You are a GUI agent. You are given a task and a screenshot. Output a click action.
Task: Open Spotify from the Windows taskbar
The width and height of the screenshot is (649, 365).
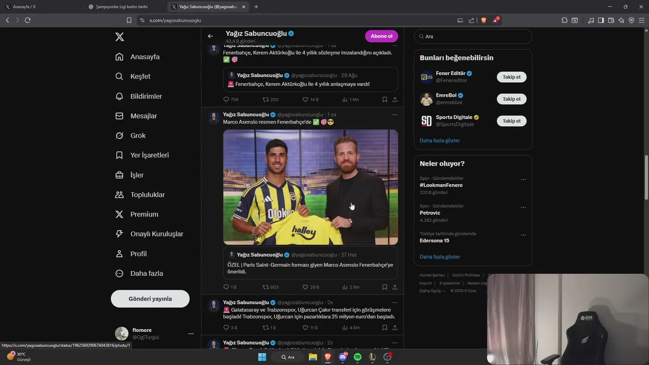(x=357, y=357)
